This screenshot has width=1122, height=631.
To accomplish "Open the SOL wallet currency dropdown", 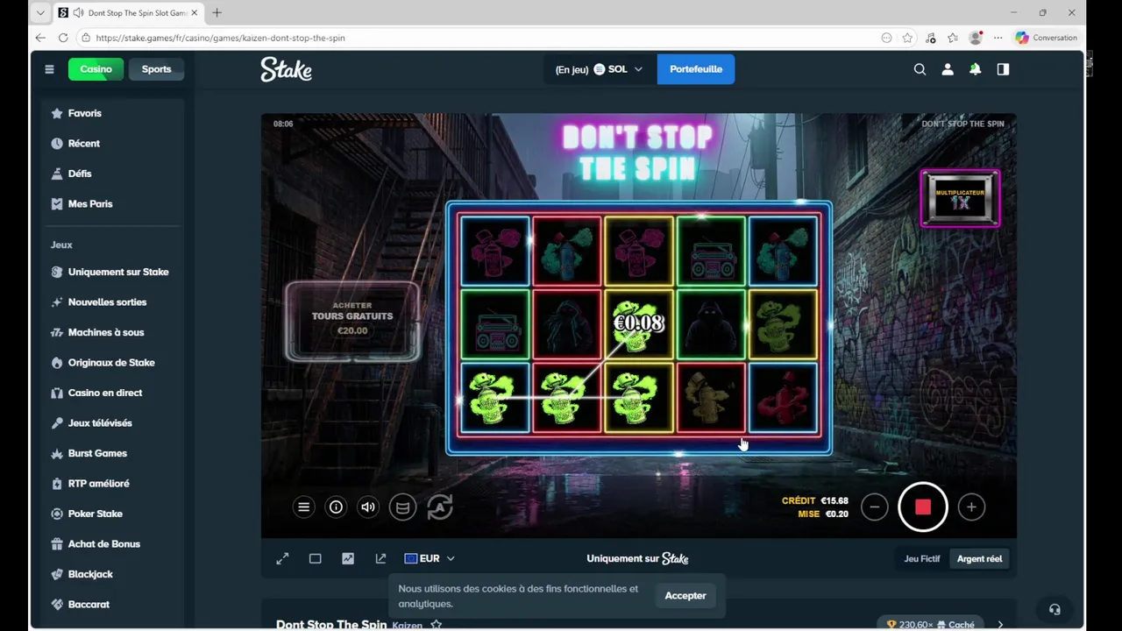I will coord(600,69).
